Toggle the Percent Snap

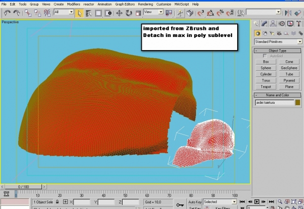tap(220, 13)
